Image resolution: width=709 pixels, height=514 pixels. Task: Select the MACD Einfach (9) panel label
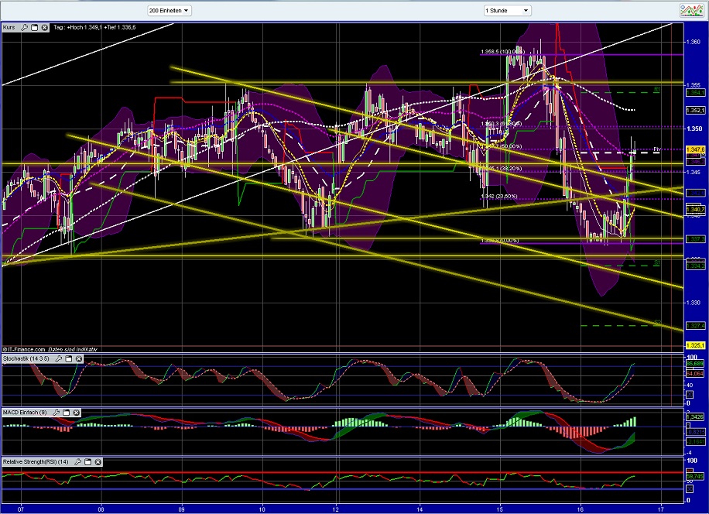[25, 413]
